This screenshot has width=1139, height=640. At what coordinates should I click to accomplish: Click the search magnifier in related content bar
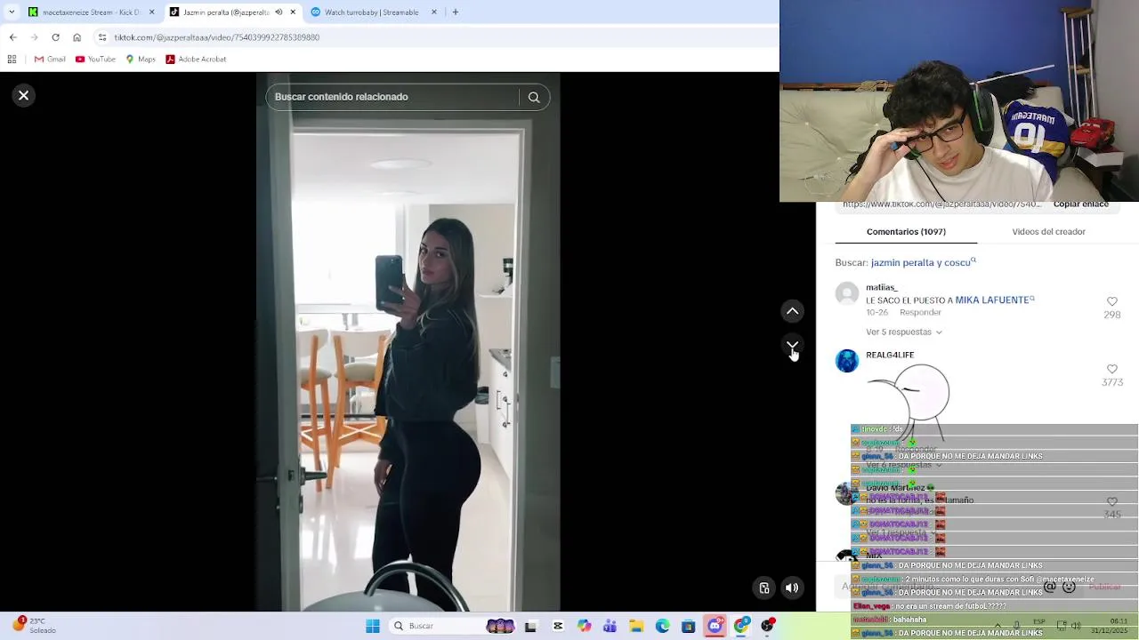[x=534, y=97]
